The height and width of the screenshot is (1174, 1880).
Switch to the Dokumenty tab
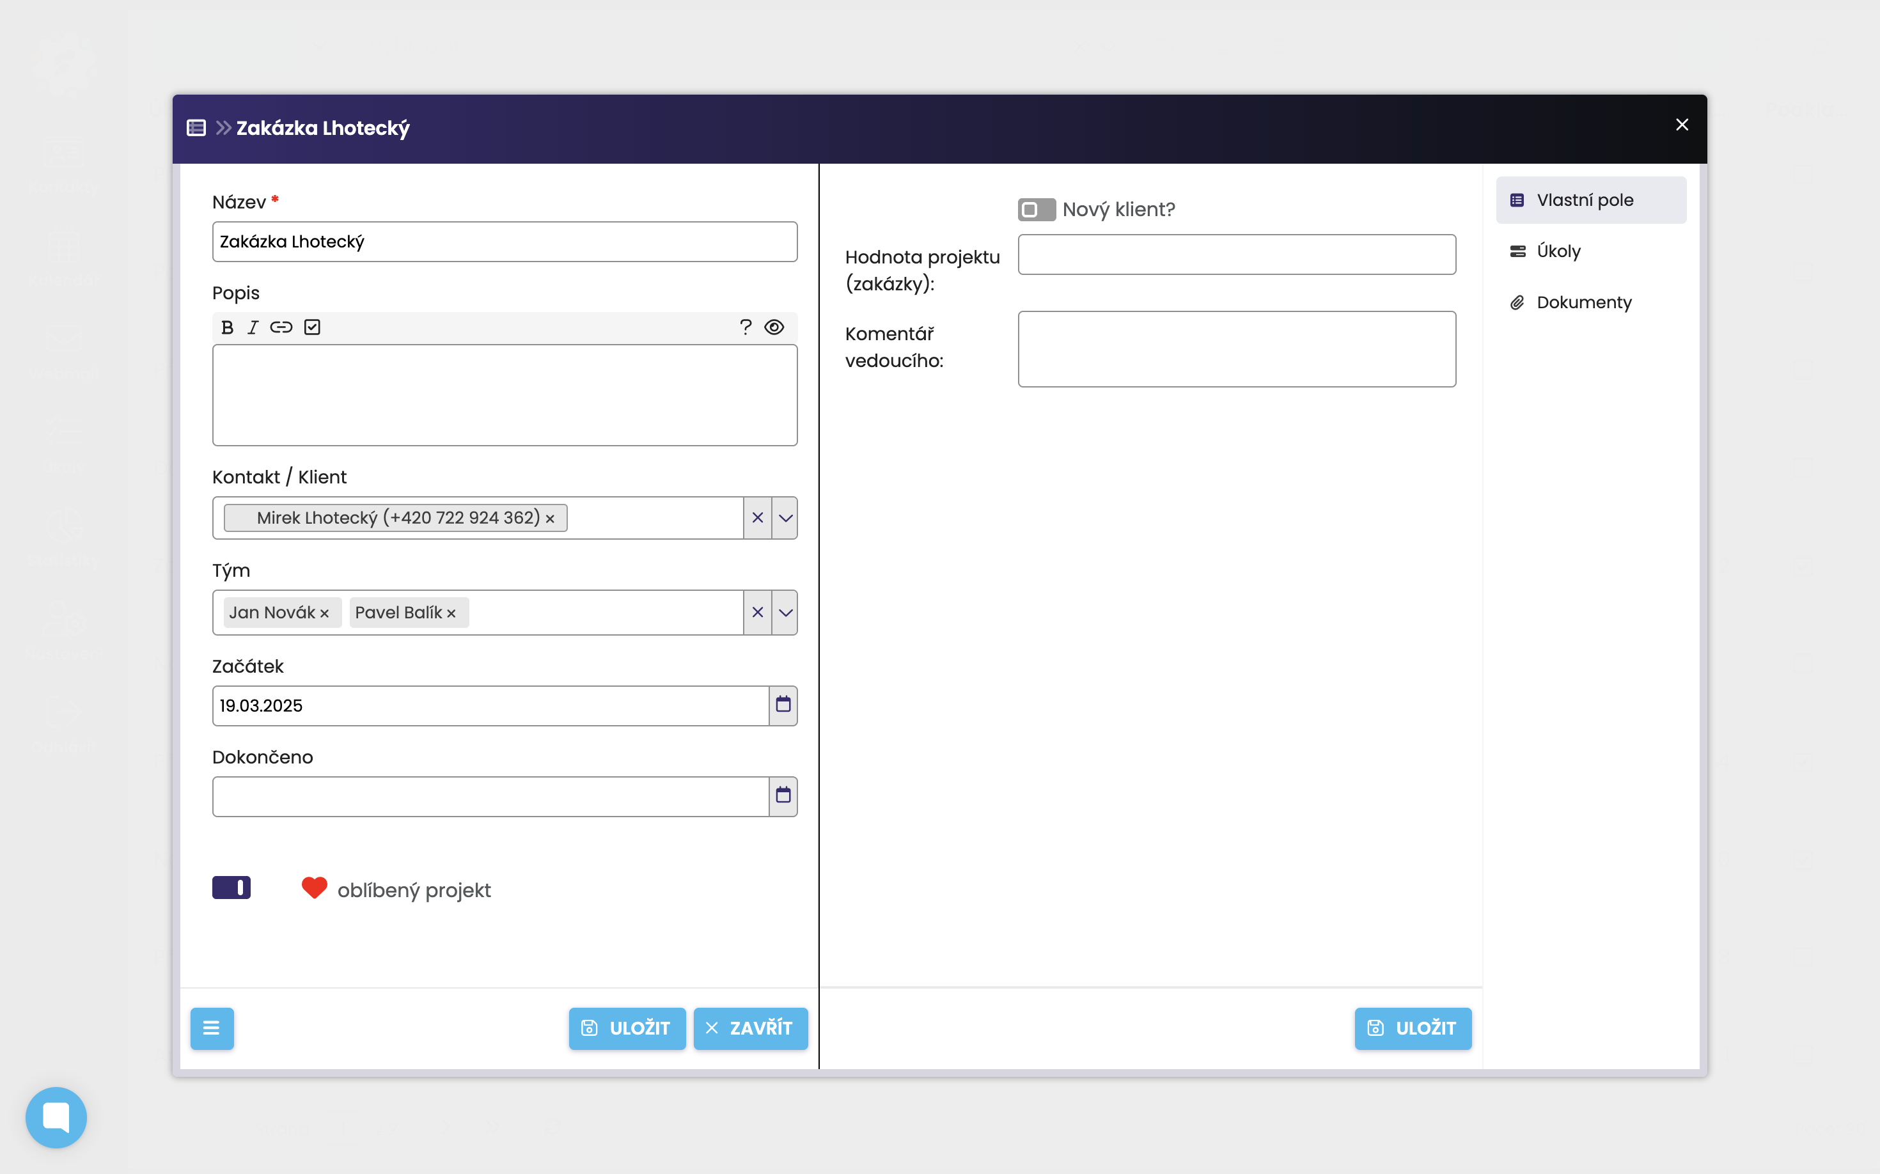(1583, 303)
